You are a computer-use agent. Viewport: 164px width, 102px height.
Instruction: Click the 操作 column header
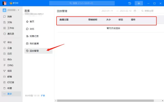tap(133, 20)
